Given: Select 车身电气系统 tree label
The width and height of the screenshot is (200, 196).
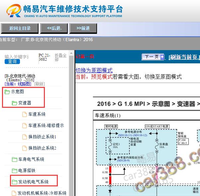Looking at the screenshot, I should [31, 159].
